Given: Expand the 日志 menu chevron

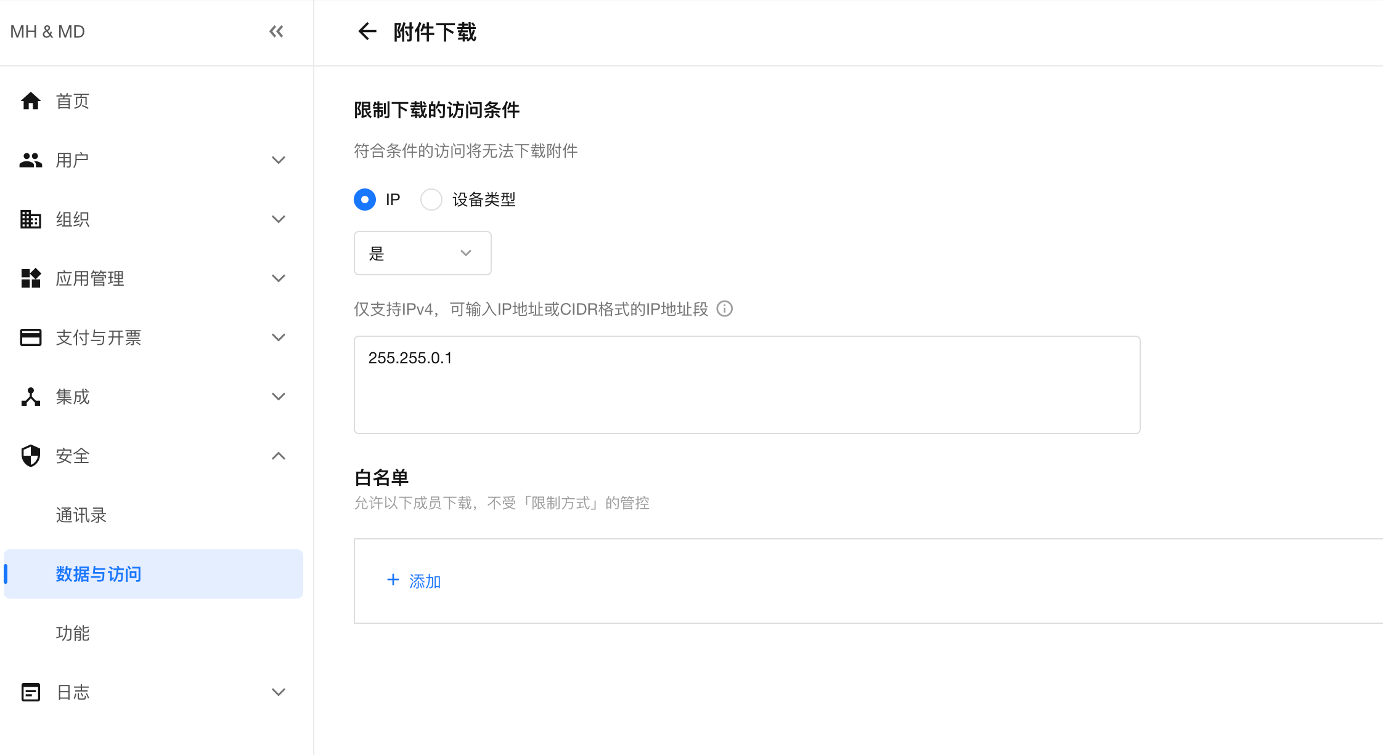Looking at the screenshot, I should tap(279, 692).
